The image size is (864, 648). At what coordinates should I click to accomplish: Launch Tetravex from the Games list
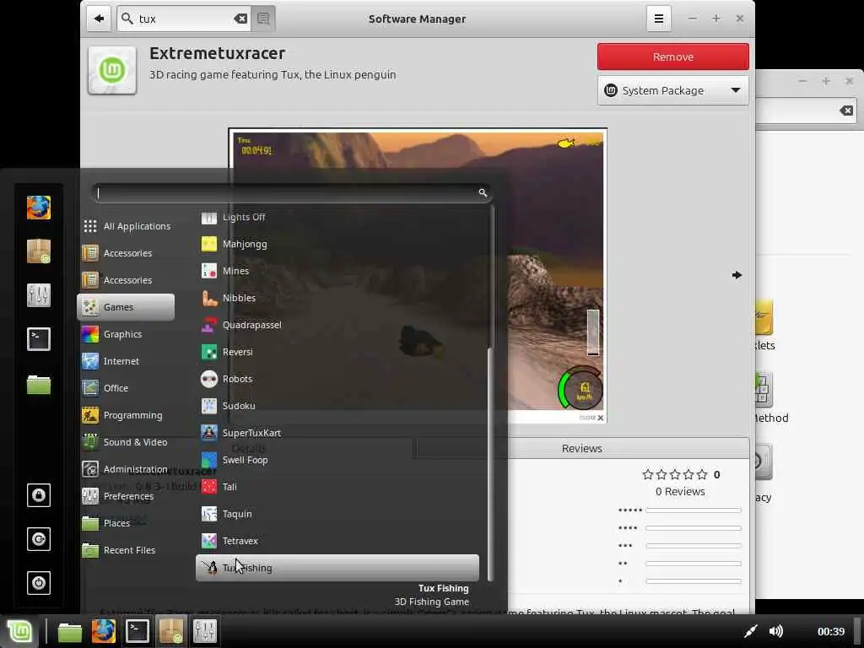pyautogui.click(x=337, y=541)
